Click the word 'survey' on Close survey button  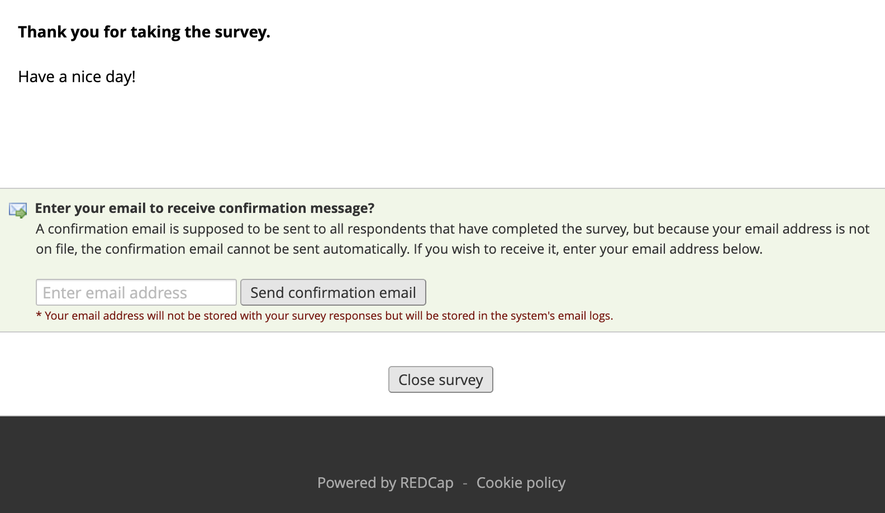tap(461, 379)
